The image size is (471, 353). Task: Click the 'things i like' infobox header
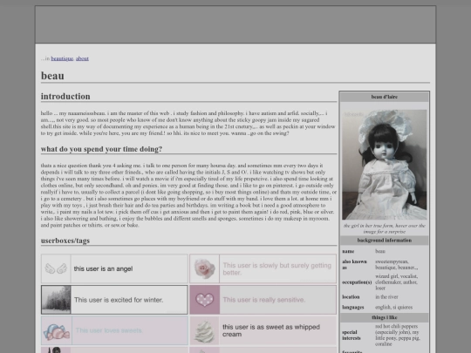point(384,317)
